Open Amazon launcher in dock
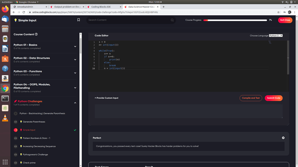Viewport: 298px width, 167px height. (x=5, y=78)
